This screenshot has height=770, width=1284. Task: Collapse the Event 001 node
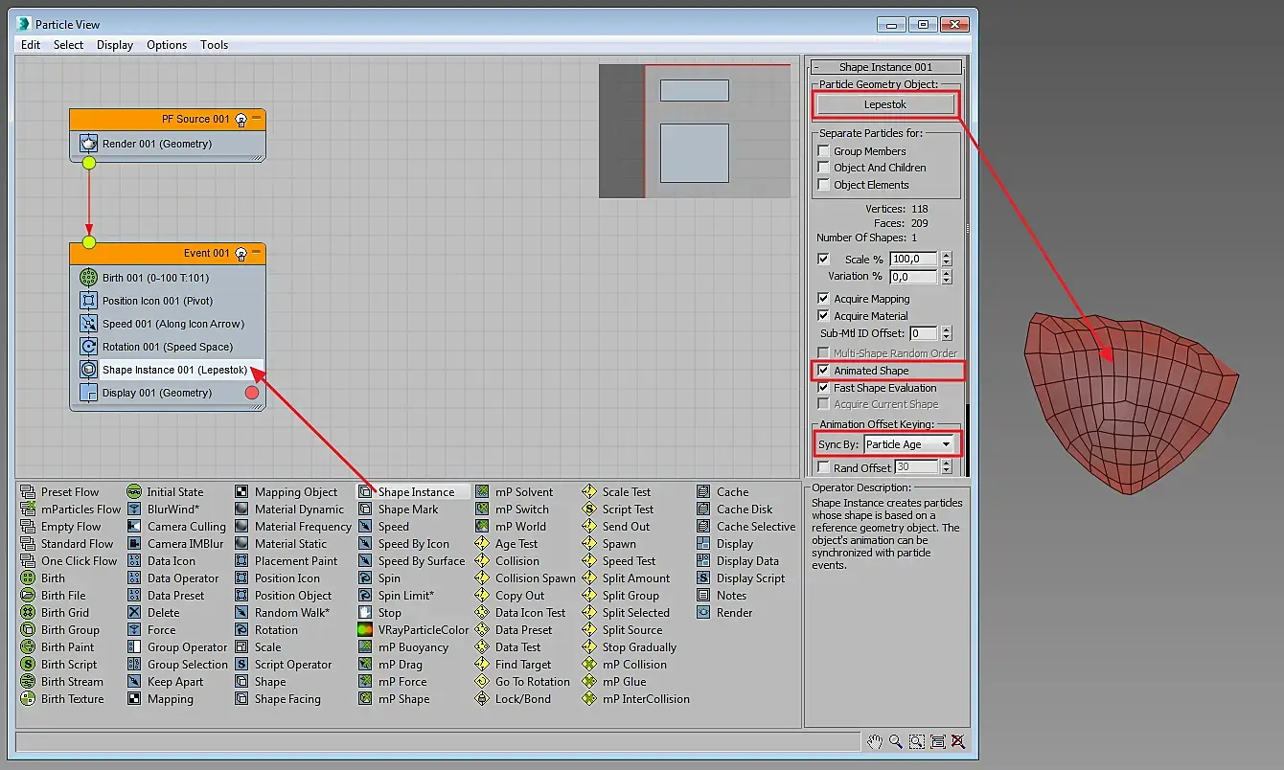coord(257,253)
